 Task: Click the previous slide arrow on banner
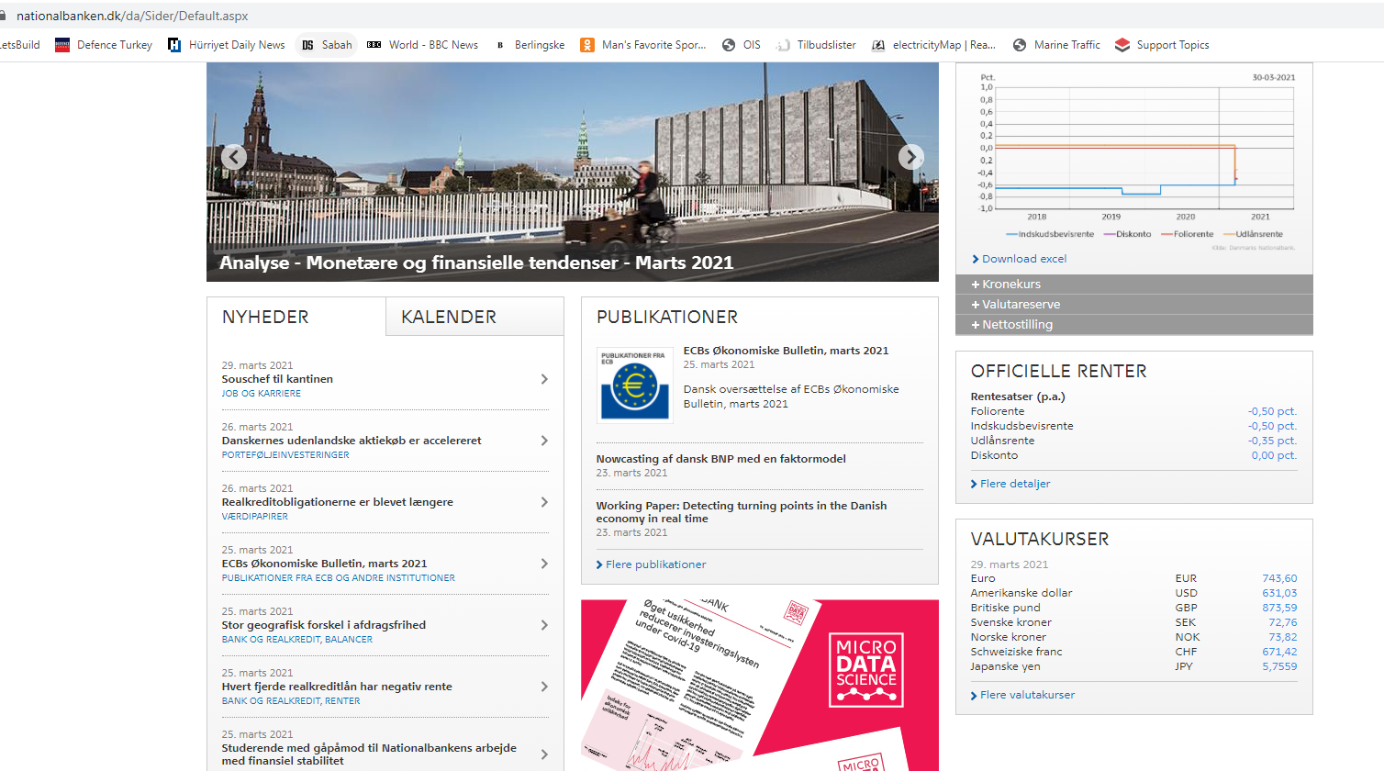click(234, 157)
